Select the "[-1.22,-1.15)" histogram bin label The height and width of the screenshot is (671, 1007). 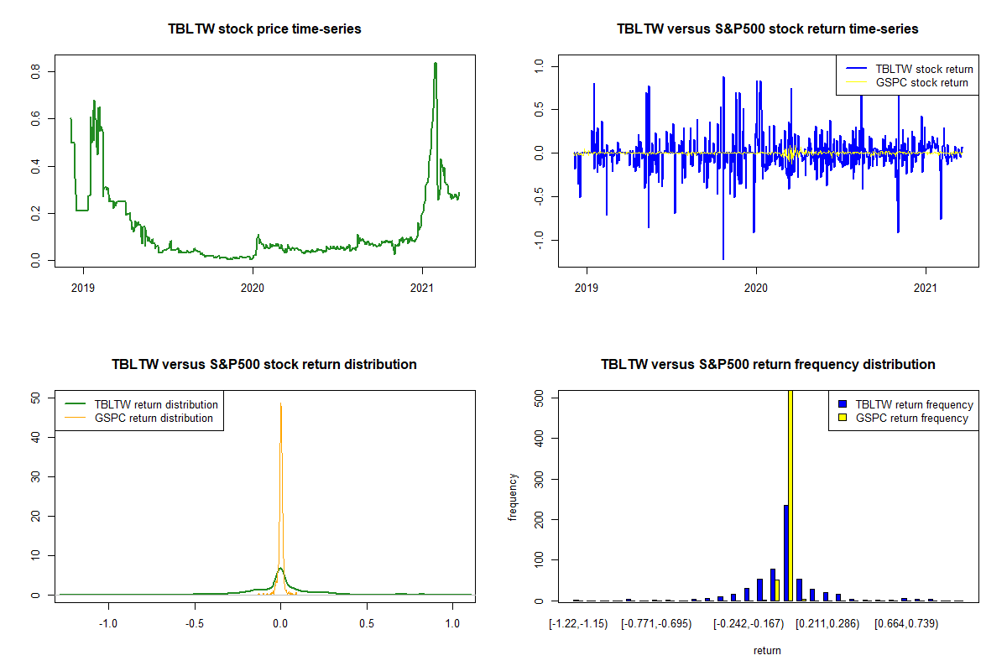pos(577,625)
